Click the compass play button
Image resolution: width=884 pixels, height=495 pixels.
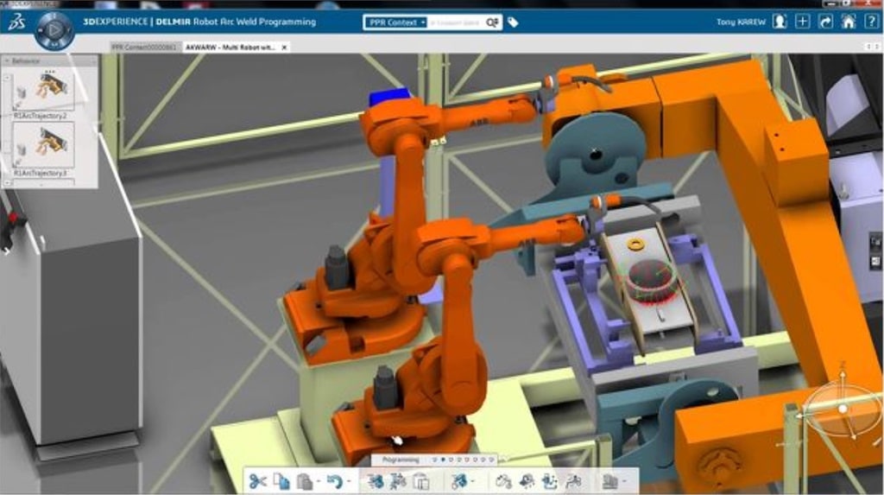(54, 29)
